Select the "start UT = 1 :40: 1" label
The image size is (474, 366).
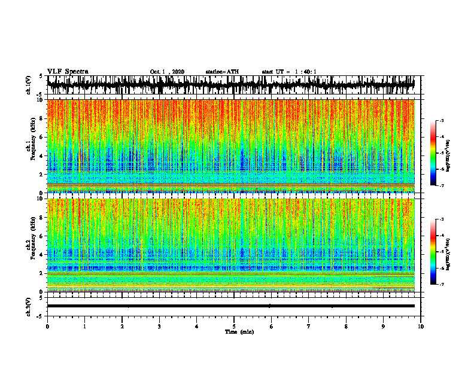click(289, 72)
